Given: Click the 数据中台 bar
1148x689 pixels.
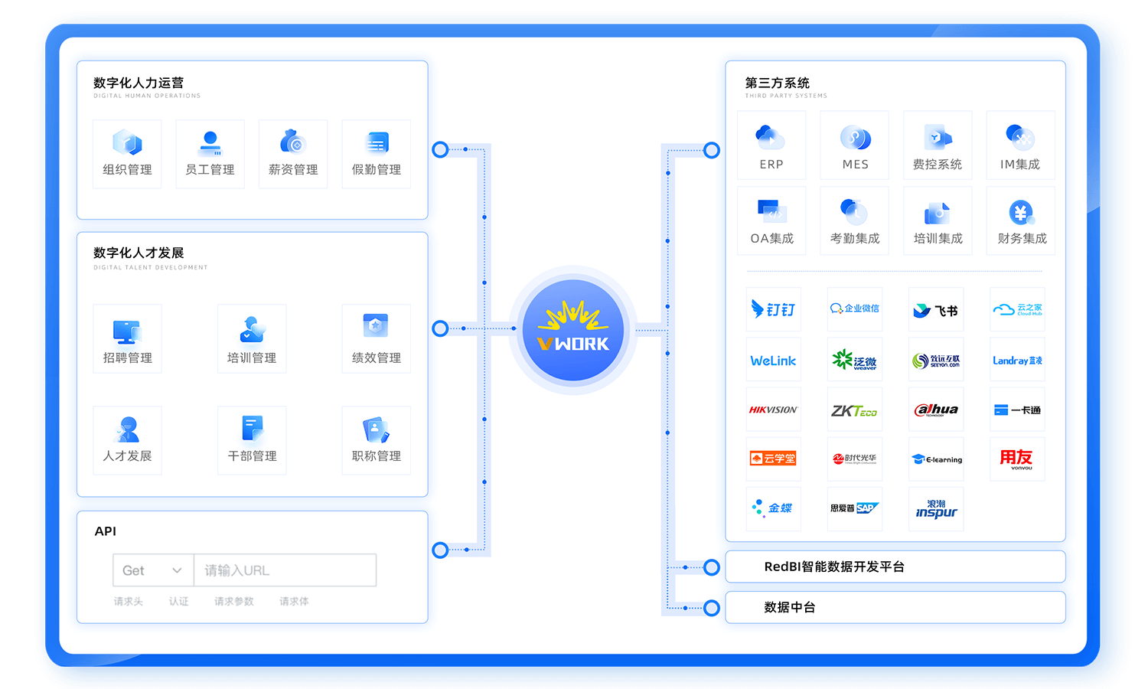Looking at the screenshot, I should (x=895, y=607).
